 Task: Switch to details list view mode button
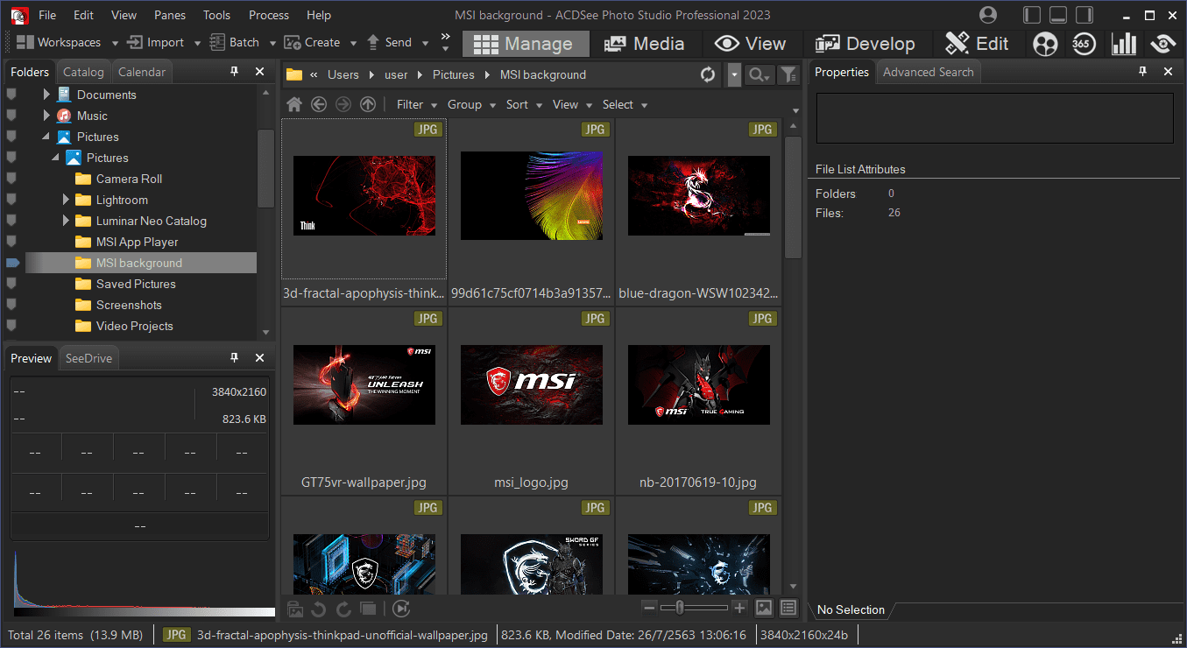788,608
